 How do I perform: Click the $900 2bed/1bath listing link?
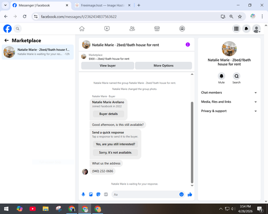click(x=109, y=59)
